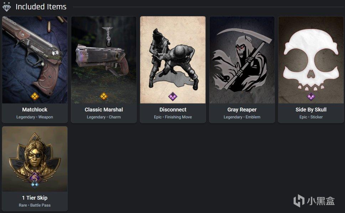
Task: Click the blue rare badge on Tier Skip
Action: 35,185
